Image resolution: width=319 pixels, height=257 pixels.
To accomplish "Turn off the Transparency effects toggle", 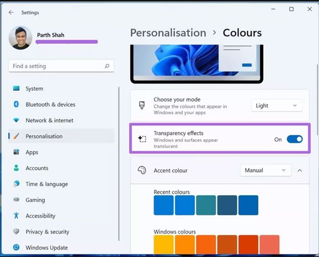I will 294,139.
